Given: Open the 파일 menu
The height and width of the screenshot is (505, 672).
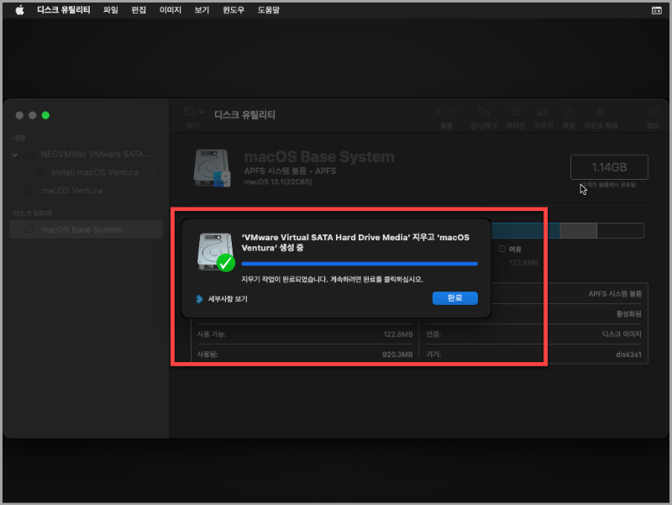Looking at the screenshot, I should [x=111, y=10].
